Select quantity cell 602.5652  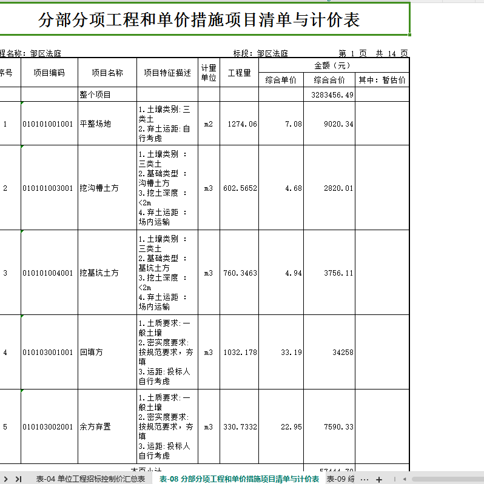click(239, 188)
